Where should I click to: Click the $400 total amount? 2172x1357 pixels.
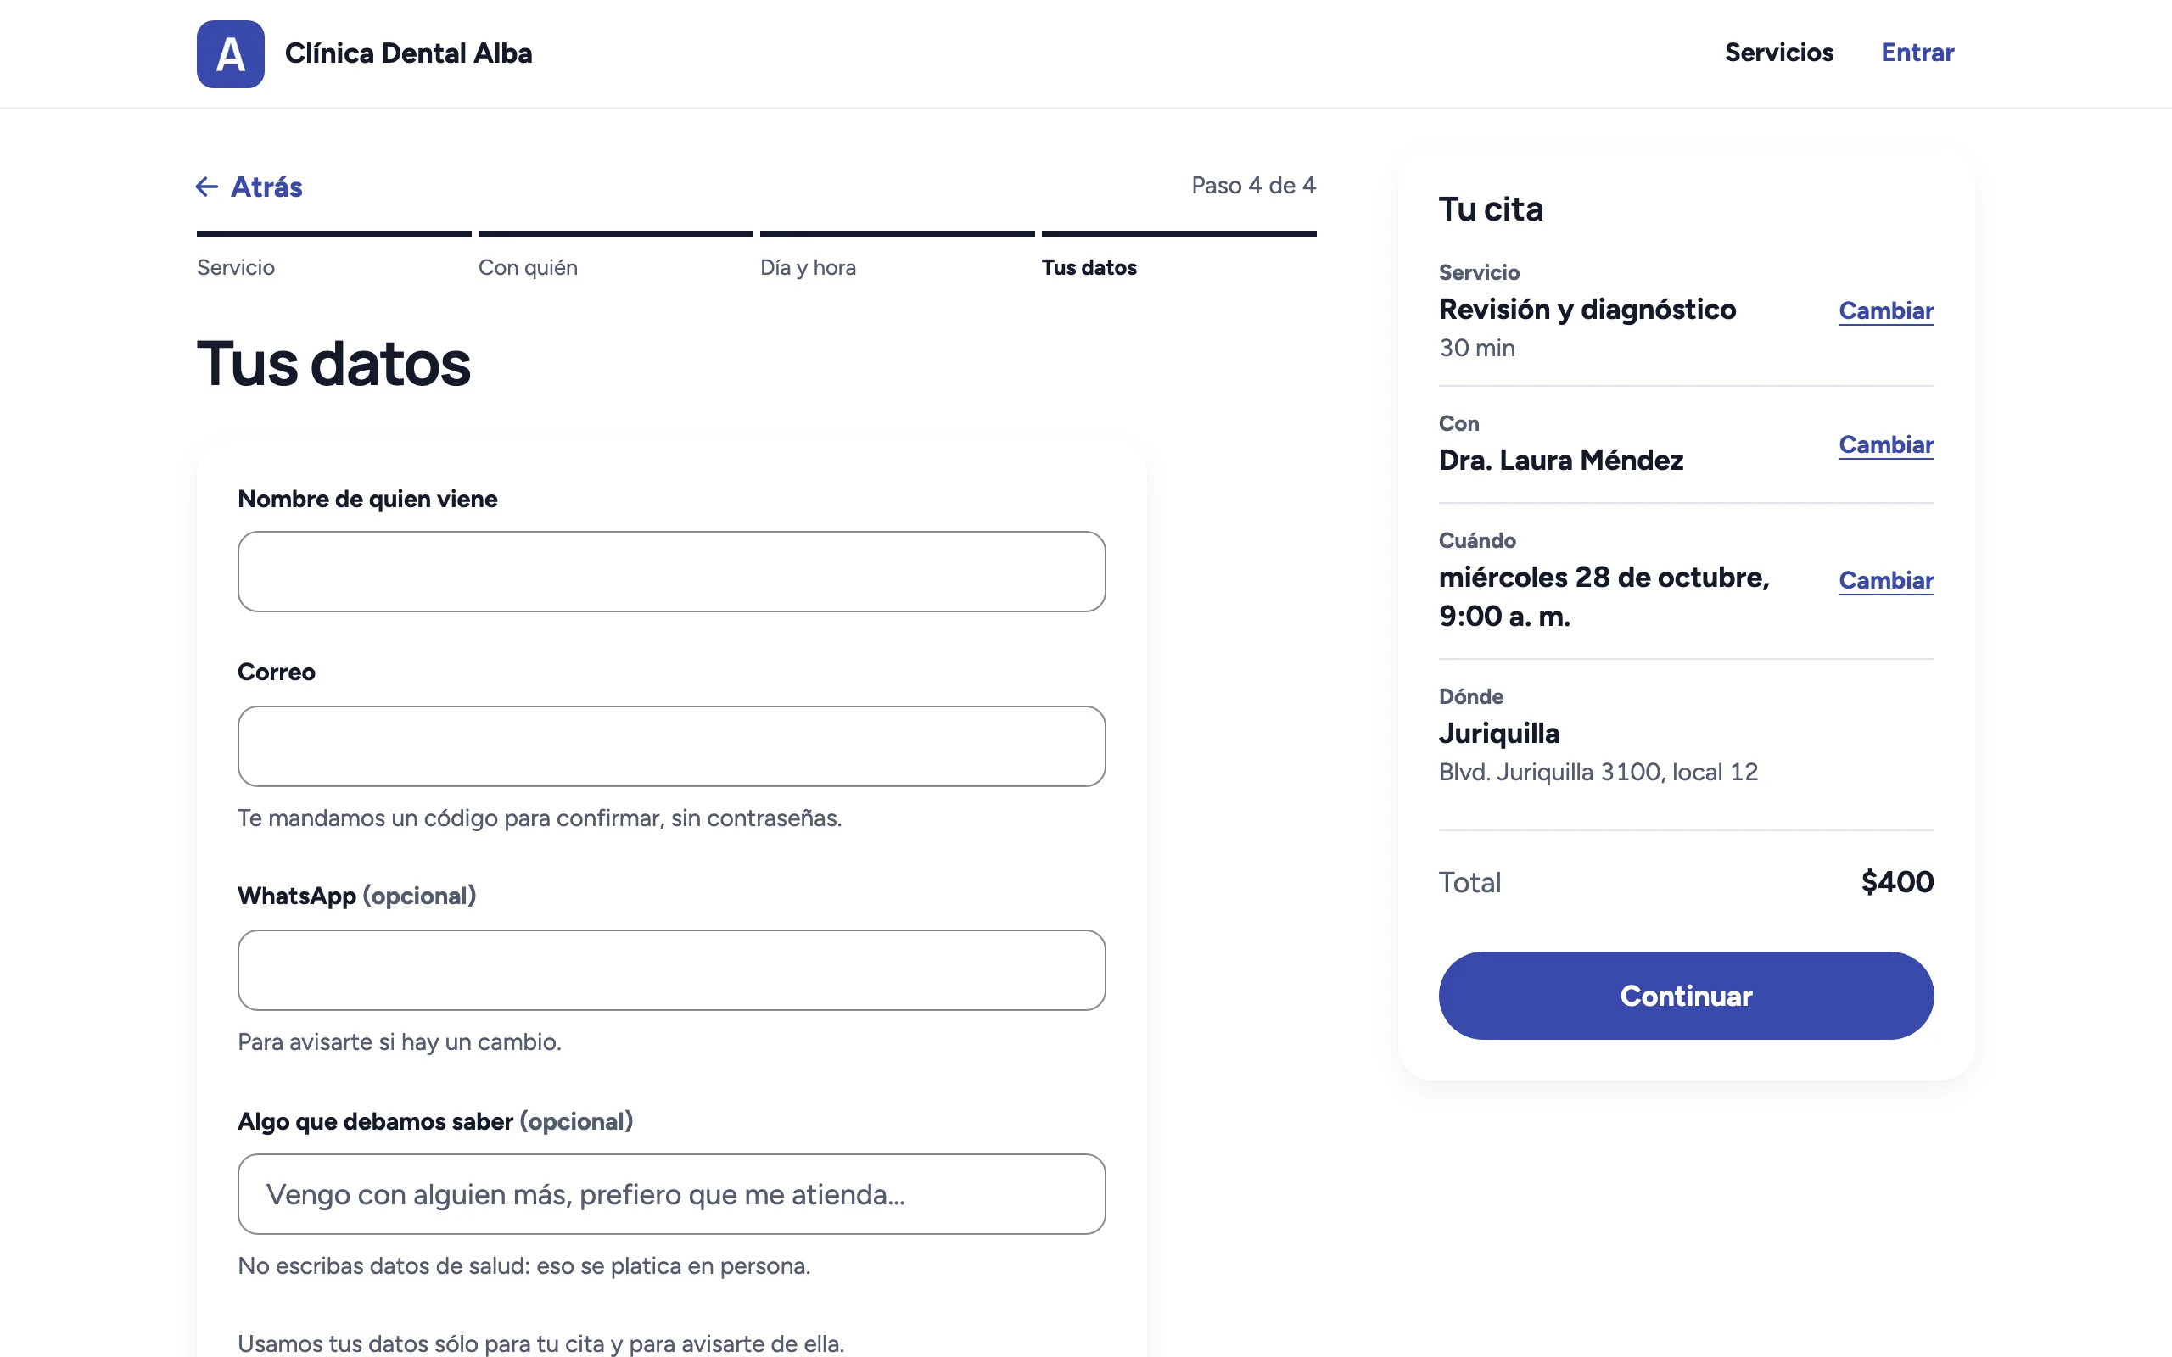coord(1897,882)
